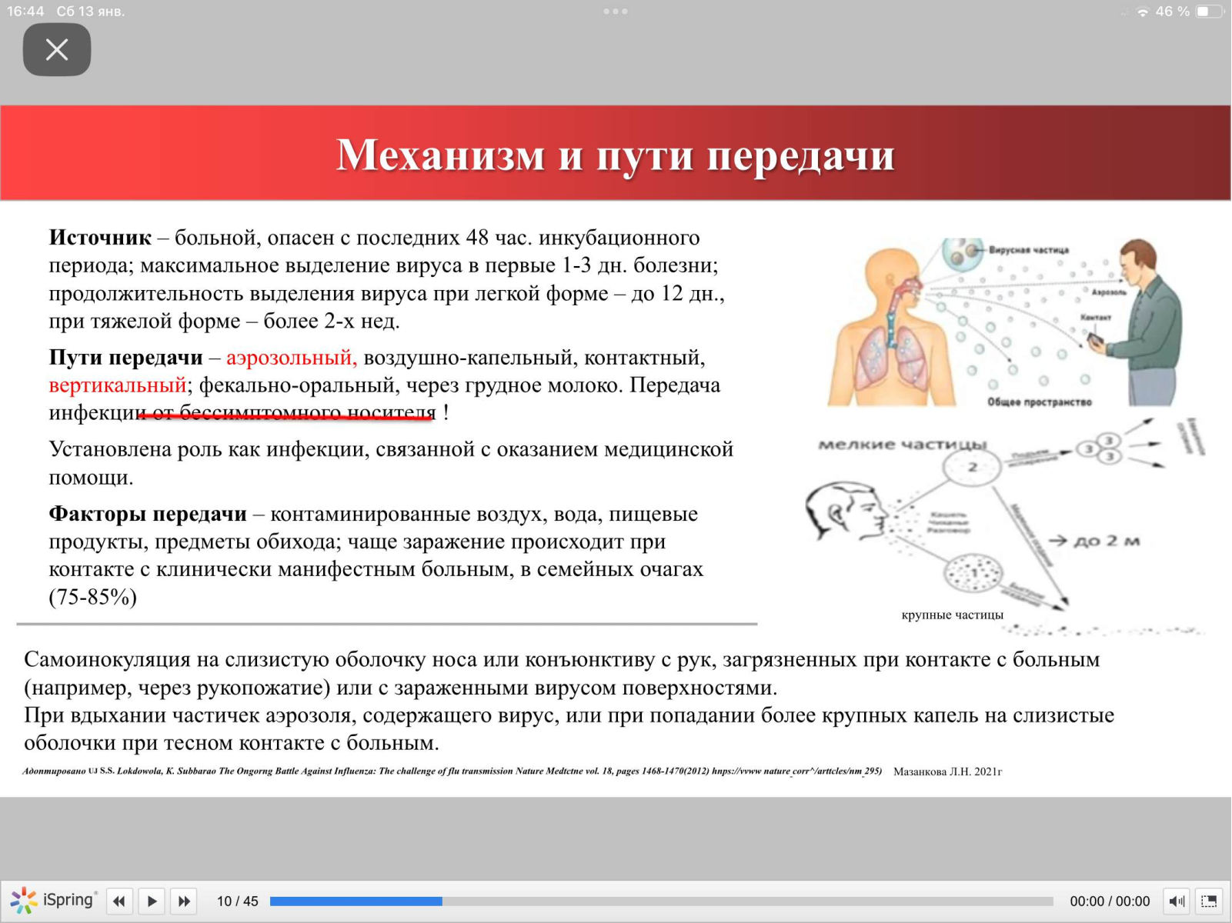Click the slide counter 10 / 45

click(x=237, y=901)
